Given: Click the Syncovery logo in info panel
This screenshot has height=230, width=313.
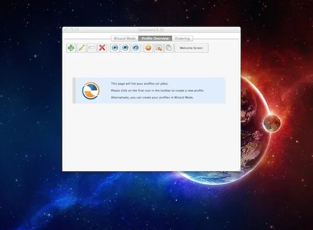Looking at the screenshot, I should (x=91, y=90).
